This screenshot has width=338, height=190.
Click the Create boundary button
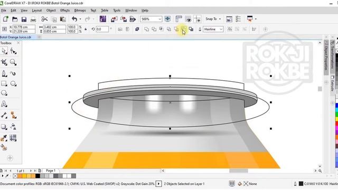click(x=191, y=29)
